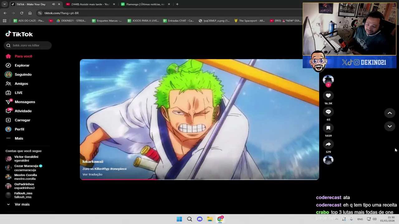Open the spinning sound disc icon

(328, 160)
